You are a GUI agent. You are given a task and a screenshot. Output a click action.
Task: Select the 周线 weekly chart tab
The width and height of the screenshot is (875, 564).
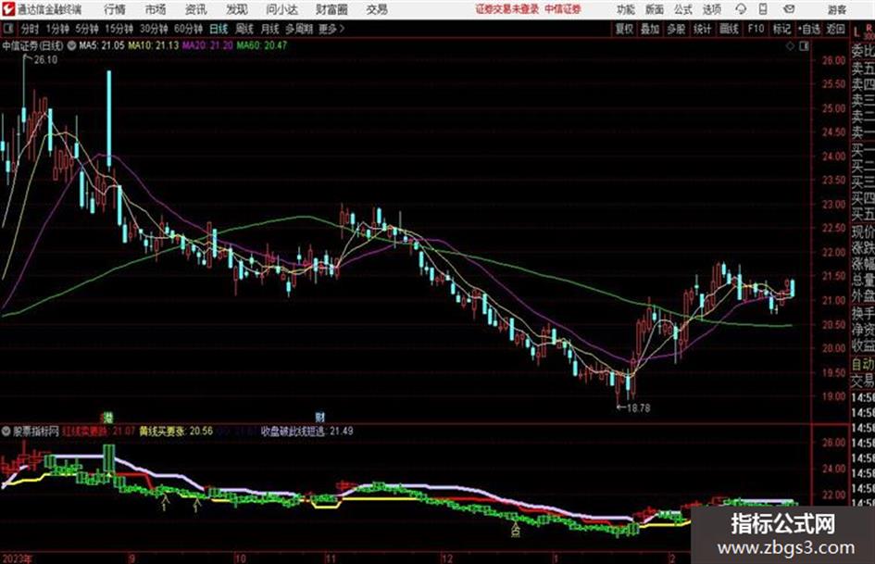pos(244,29)
